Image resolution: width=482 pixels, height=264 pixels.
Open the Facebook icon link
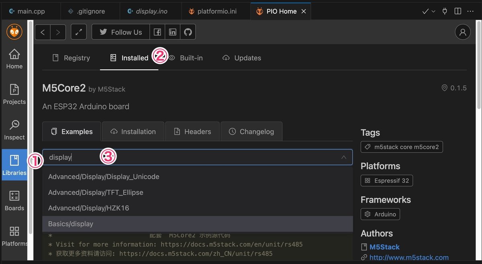click(157, 32)
